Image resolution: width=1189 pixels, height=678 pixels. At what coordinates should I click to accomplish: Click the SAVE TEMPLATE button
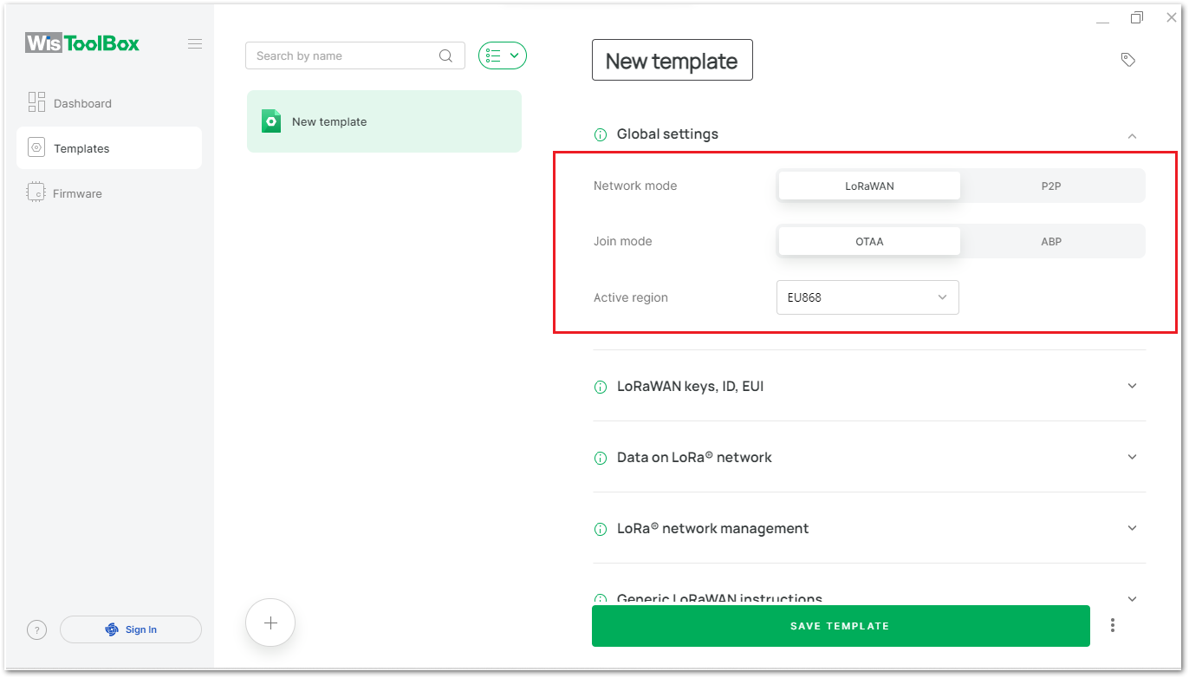[x=841, y=626]
